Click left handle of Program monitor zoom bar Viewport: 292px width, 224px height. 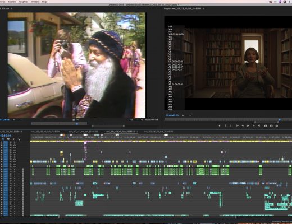(x=255, y=122)
